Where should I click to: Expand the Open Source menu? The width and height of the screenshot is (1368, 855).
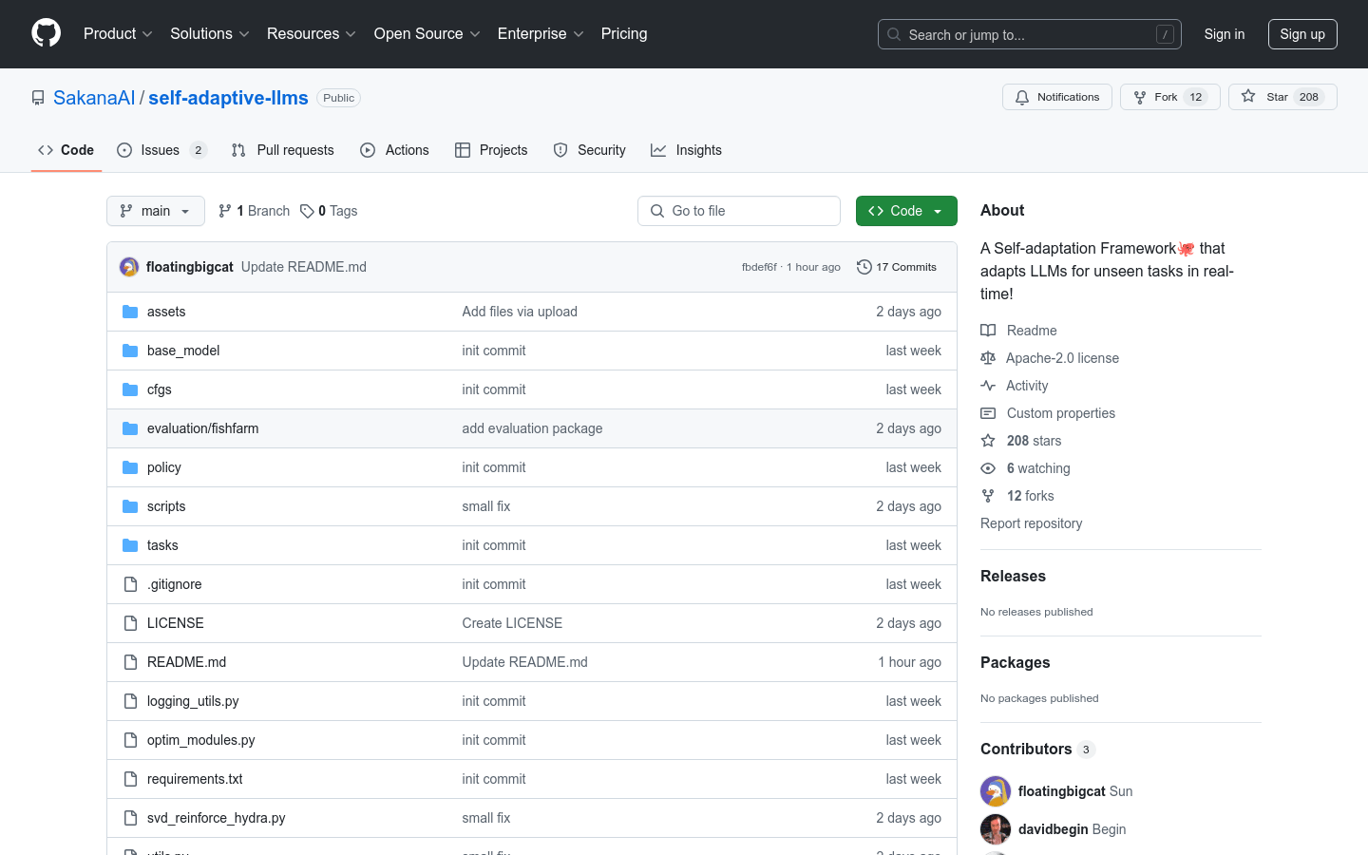coord(427,33)
